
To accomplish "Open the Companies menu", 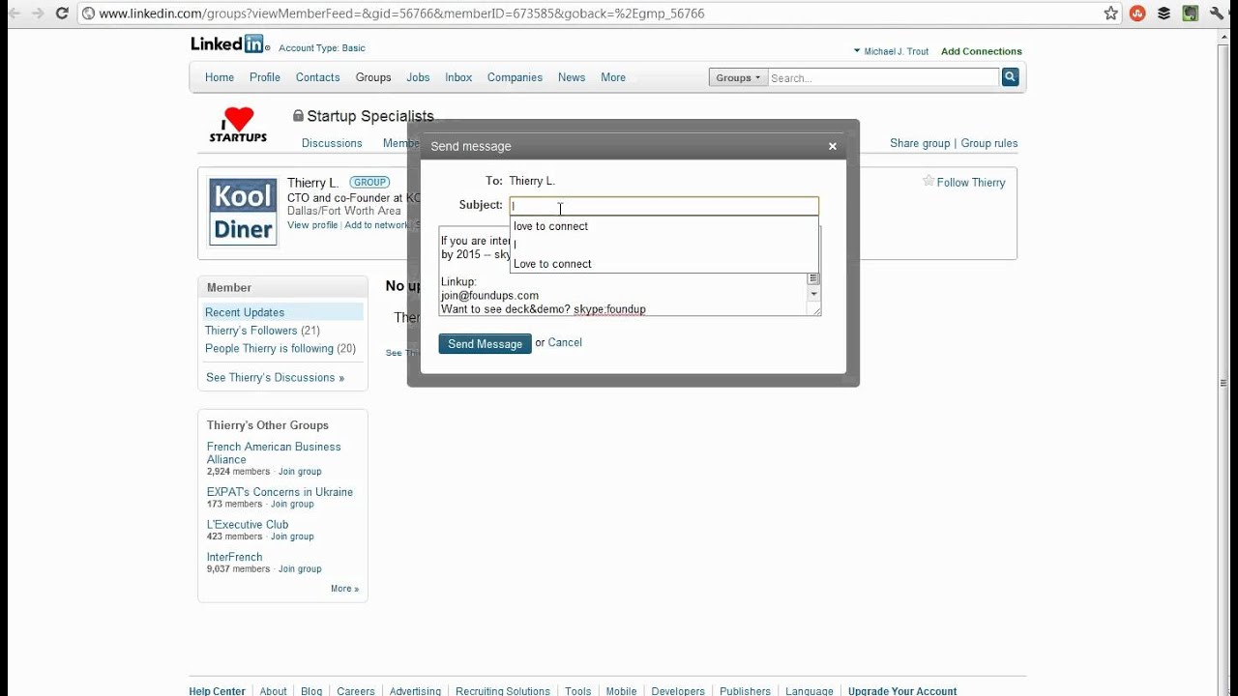I will 515,77.
